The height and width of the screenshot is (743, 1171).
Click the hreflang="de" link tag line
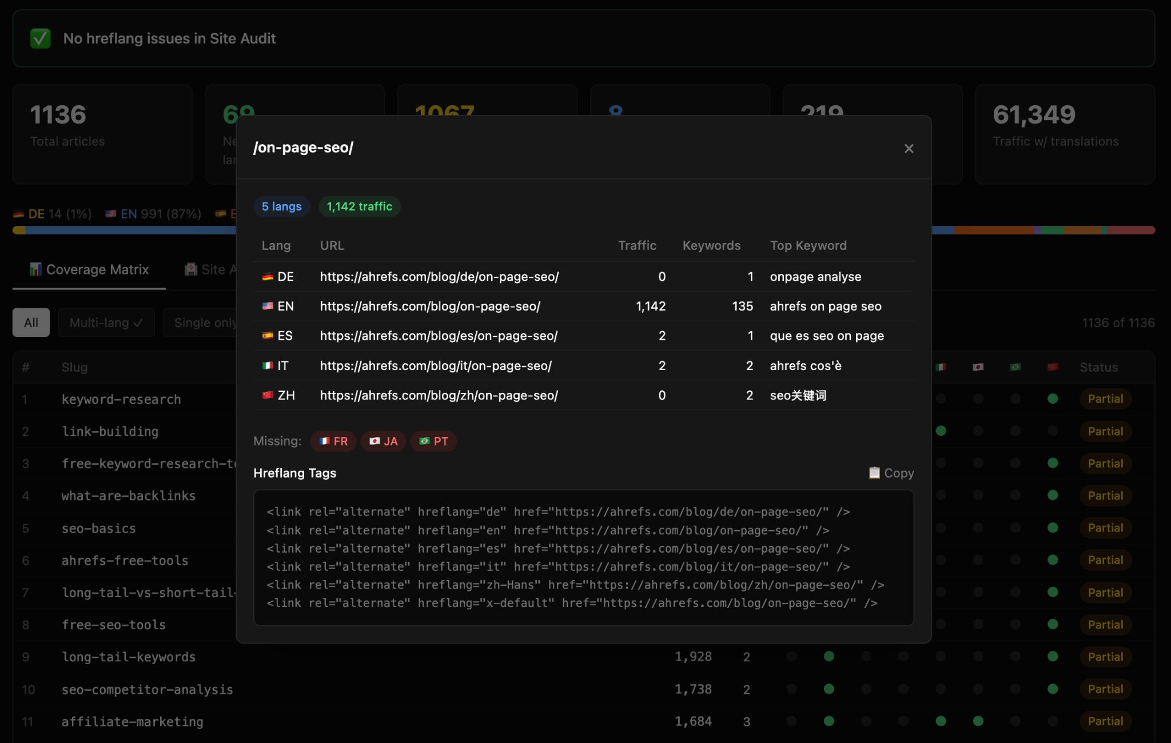pos(558,512)
